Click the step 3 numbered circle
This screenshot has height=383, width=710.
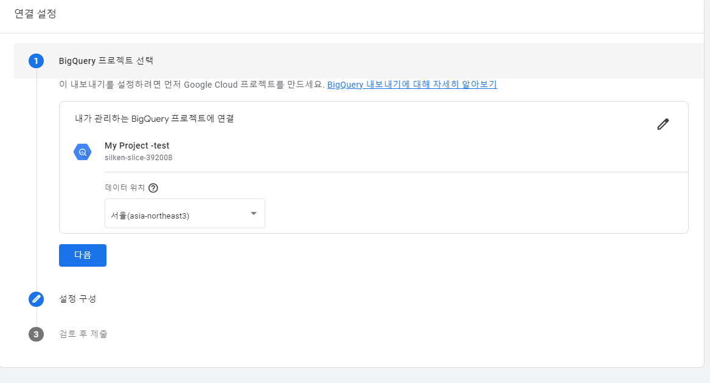(37, 334)
